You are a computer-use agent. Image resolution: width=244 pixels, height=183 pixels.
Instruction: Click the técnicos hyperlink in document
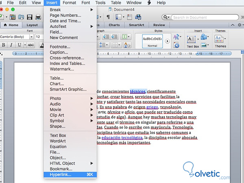137,91
